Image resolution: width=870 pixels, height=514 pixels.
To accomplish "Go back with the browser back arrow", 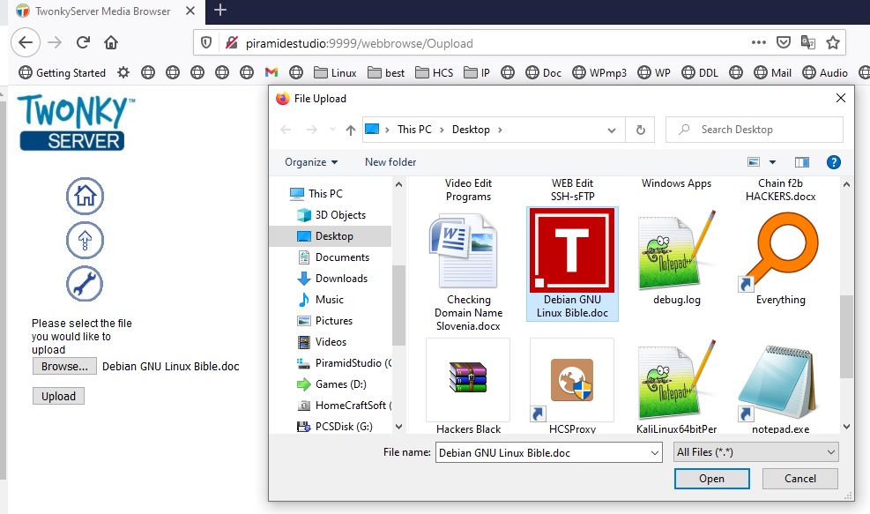I will (26, 42).
